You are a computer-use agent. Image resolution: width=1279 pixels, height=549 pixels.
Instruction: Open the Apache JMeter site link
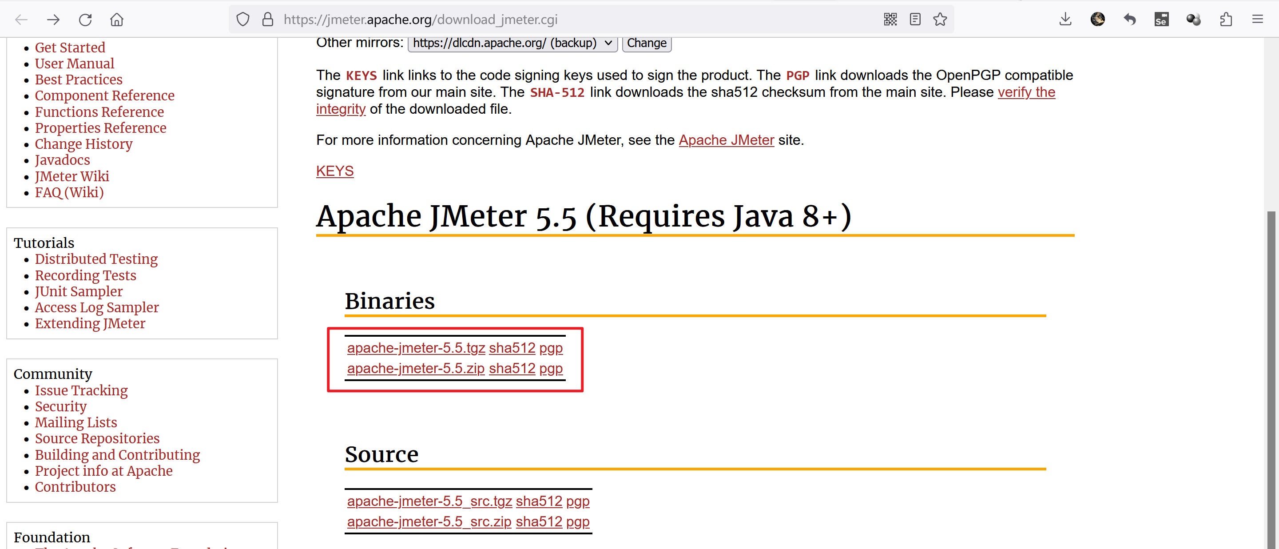click(727, 140)
